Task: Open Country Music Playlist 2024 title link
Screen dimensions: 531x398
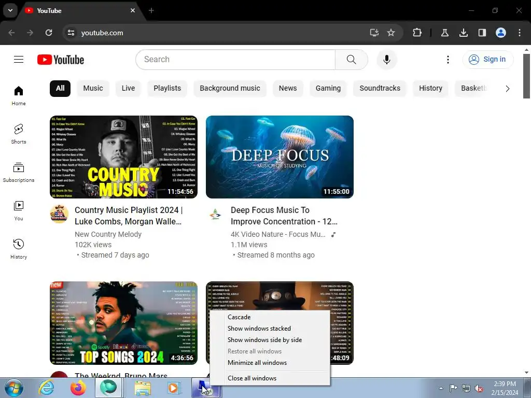Action: (x=129, y=216)
